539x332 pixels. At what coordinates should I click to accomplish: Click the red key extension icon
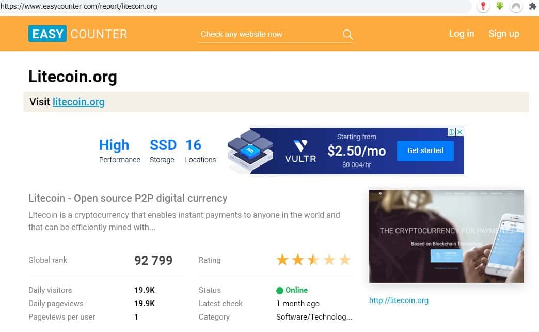coord(483,7)
